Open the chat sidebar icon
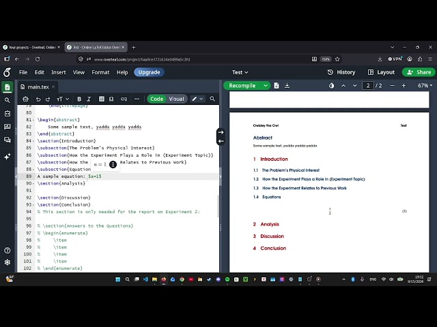 [8, 140]
